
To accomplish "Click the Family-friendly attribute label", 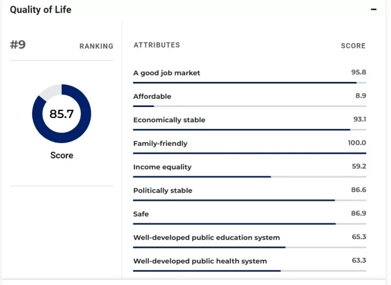I will 160,143.
